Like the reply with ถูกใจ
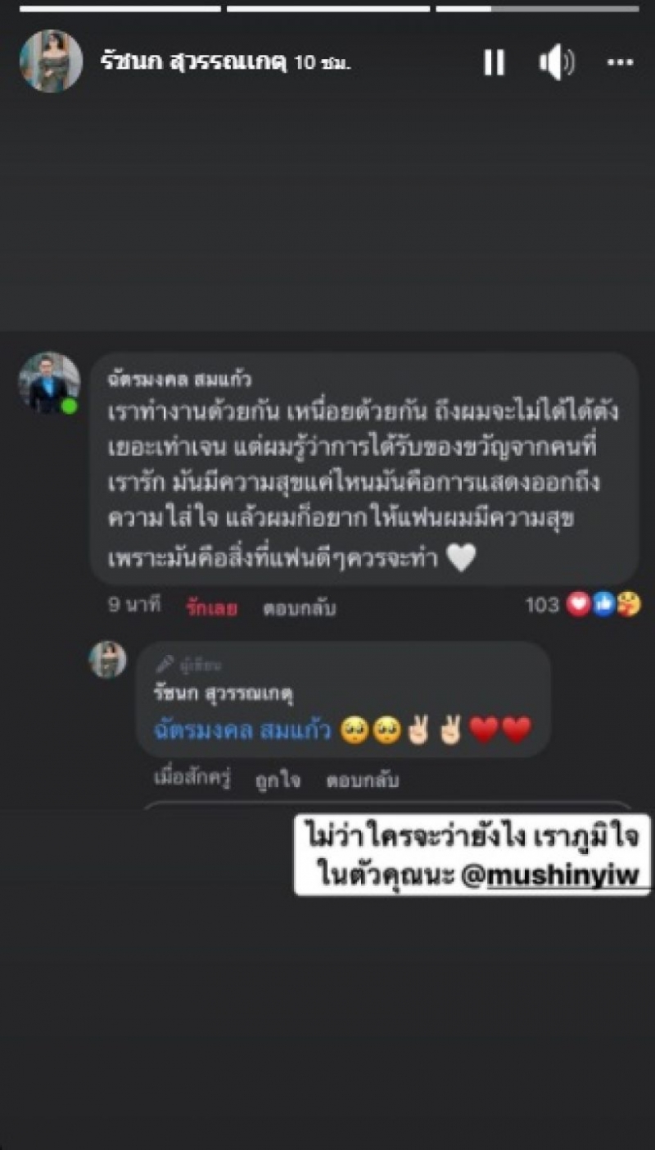The height and width of the screenshot is (1150, 655). click(x=278, y=780)
